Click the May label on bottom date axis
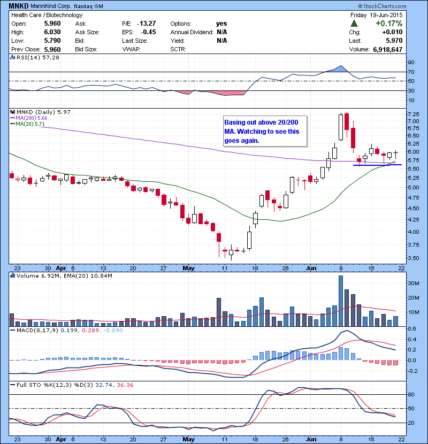Image resolution: width=428 pixels, height=444 pixels. point(189,439)
